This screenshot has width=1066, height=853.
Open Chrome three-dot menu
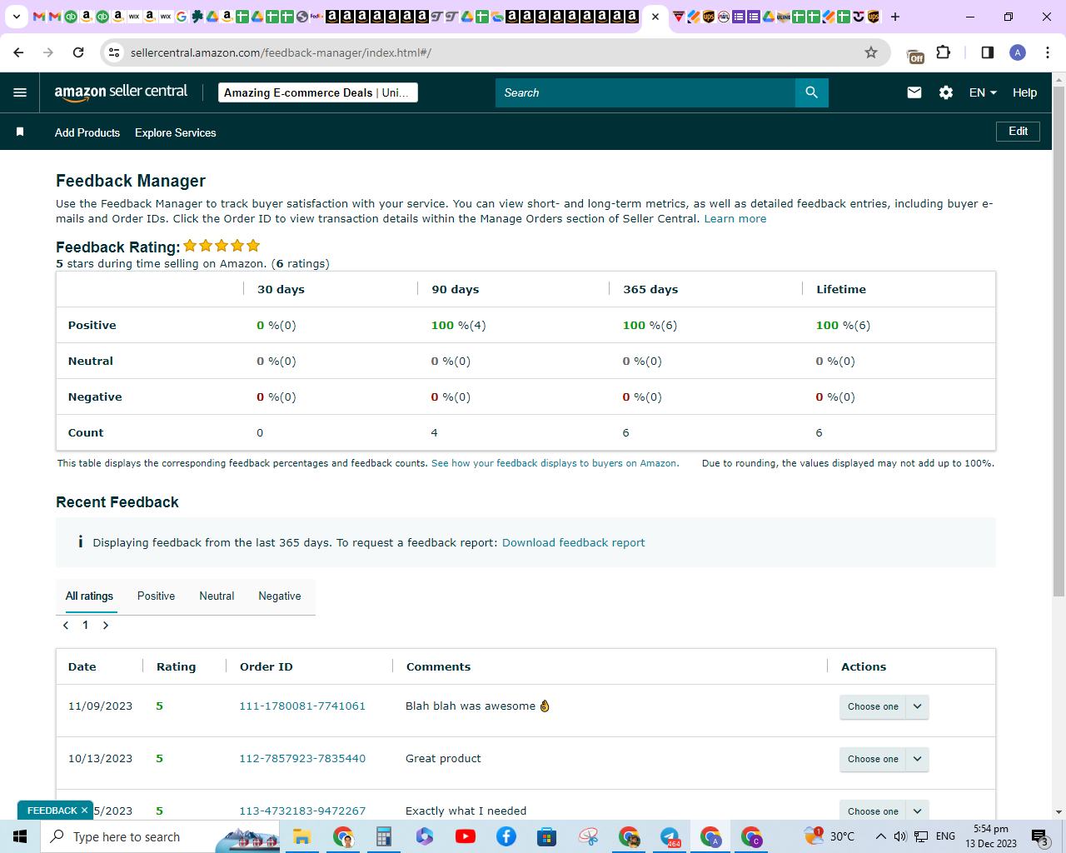[x=1048, y=52]
